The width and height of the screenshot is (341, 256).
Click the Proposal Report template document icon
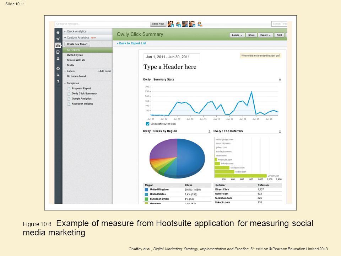(x=69, y=89)
